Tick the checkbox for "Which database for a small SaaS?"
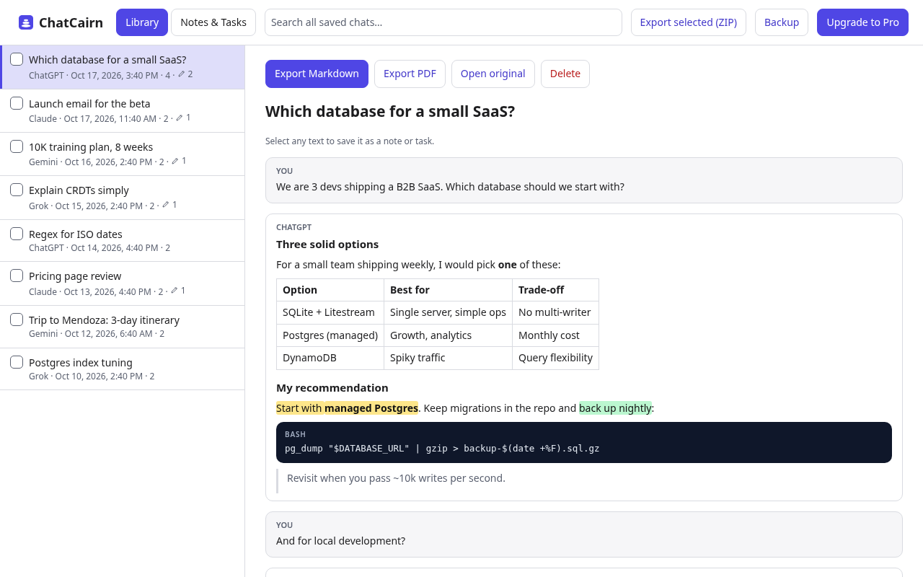The height and width of the screenshot is (577, 923). [x=17, y=59]
